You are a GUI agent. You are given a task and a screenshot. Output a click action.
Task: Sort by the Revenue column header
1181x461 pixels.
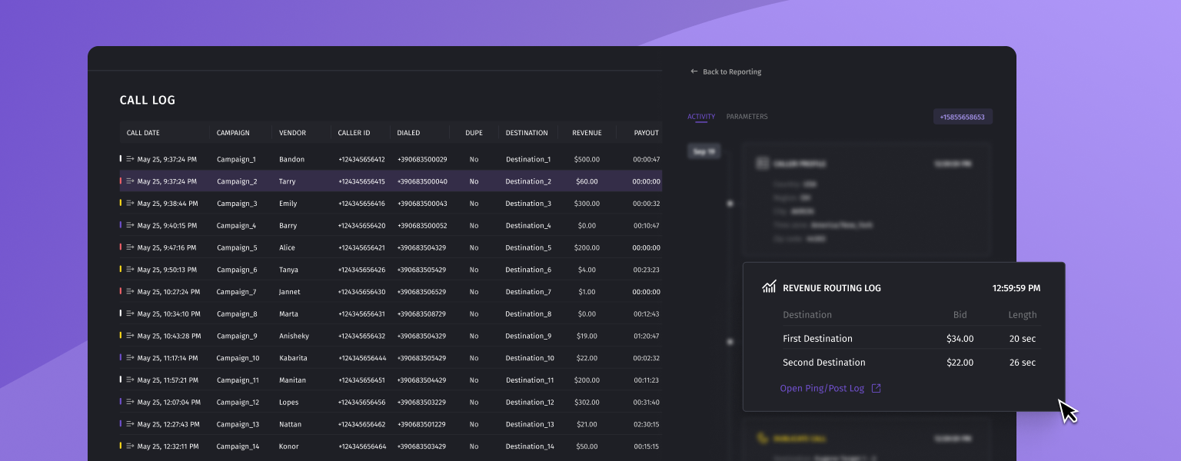587,133
